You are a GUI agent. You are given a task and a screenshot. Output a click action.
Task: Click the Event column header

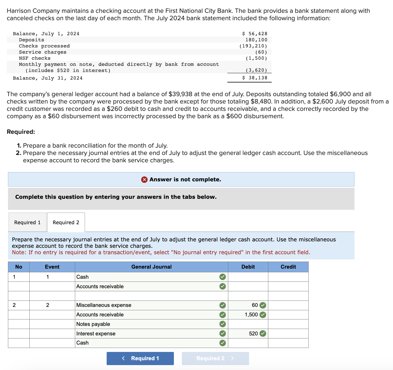(x=52, y=267)
